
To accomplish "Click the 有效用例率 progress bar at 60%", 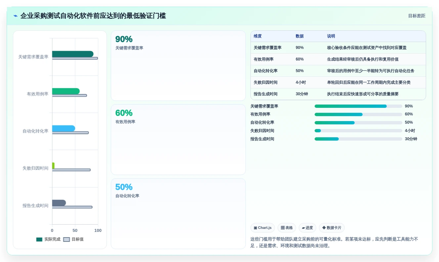I will click(x=358, y=114).
